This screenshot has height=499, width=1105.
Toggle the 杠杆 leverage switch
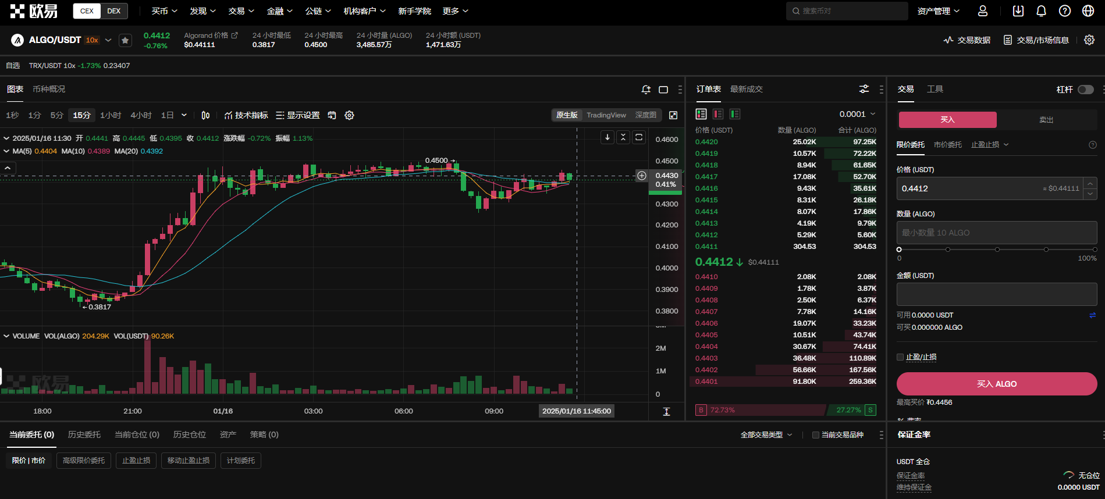coord(1085,90)
